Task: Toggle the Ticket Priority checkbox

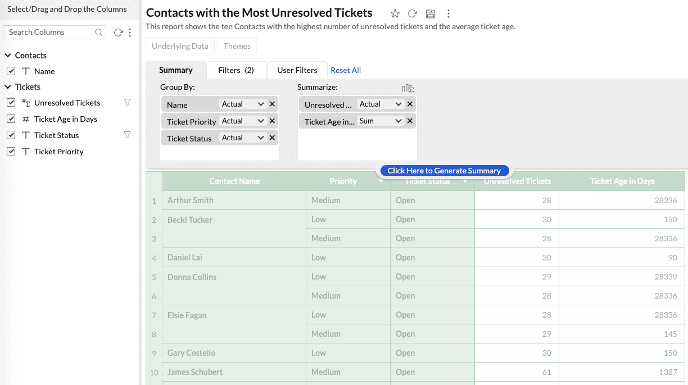Action: click(x=11, y=152)
